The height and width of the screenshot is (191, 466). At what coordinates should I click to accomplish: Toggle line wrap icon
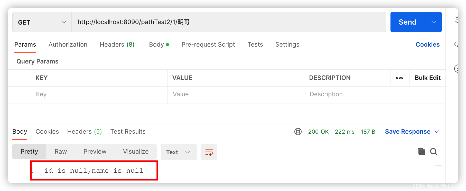(x=209, y=152)
